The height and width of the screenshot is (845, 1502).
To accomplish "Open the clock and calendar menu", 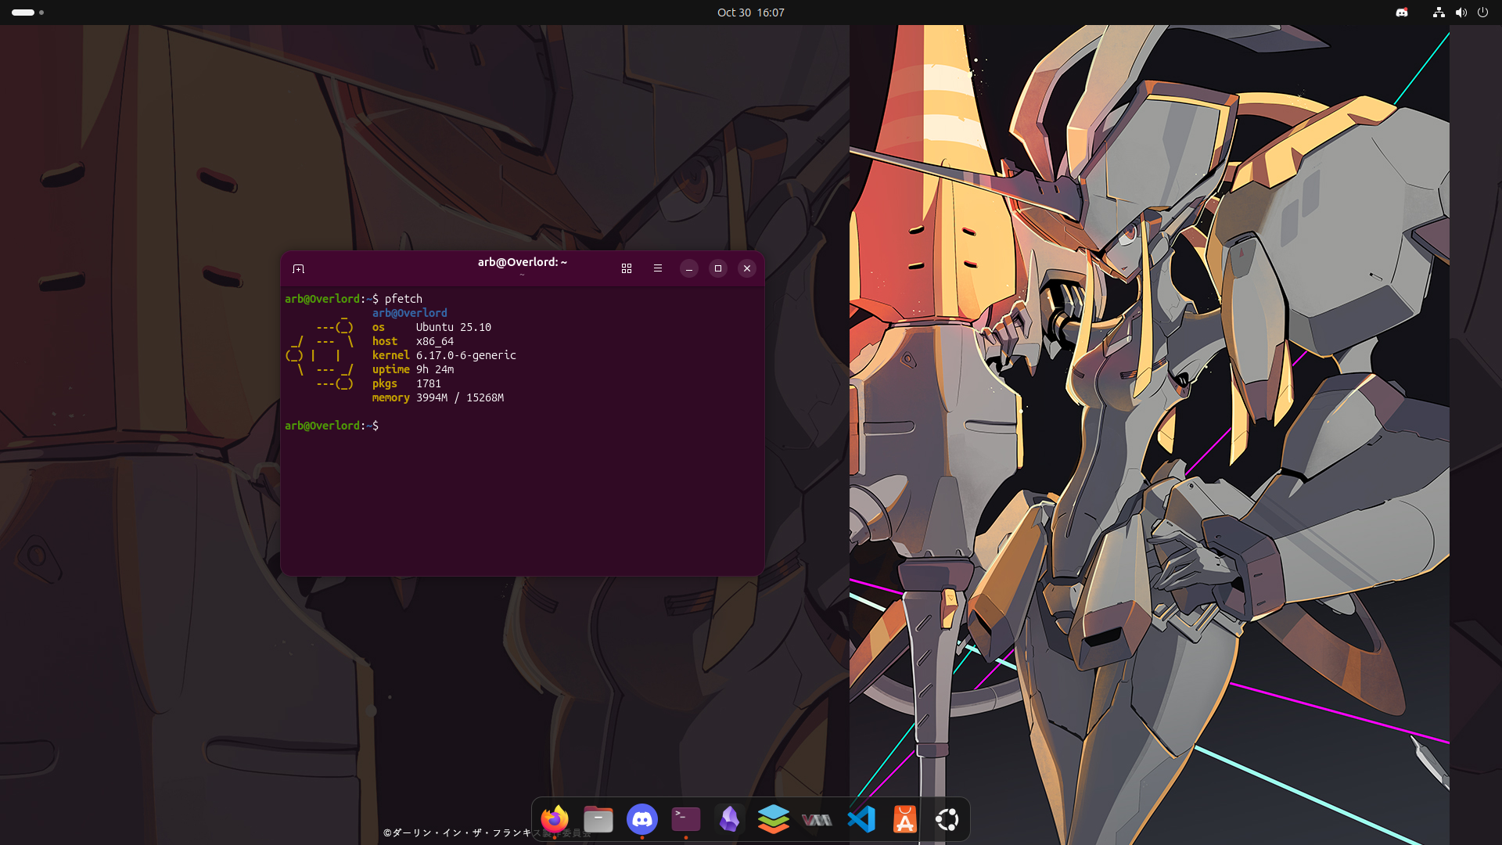I will point(750,13).
